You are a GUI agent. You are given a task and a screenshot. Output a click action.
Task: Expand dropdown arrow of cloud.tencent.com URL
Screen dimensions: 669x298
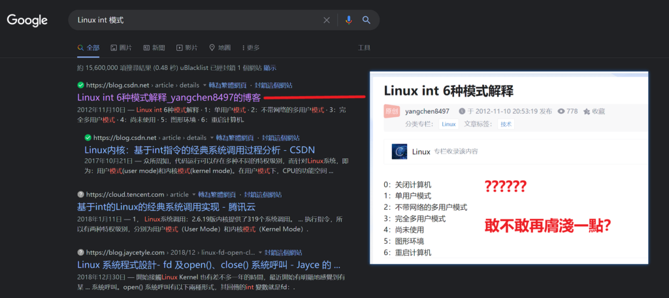[x=193, y=195]
